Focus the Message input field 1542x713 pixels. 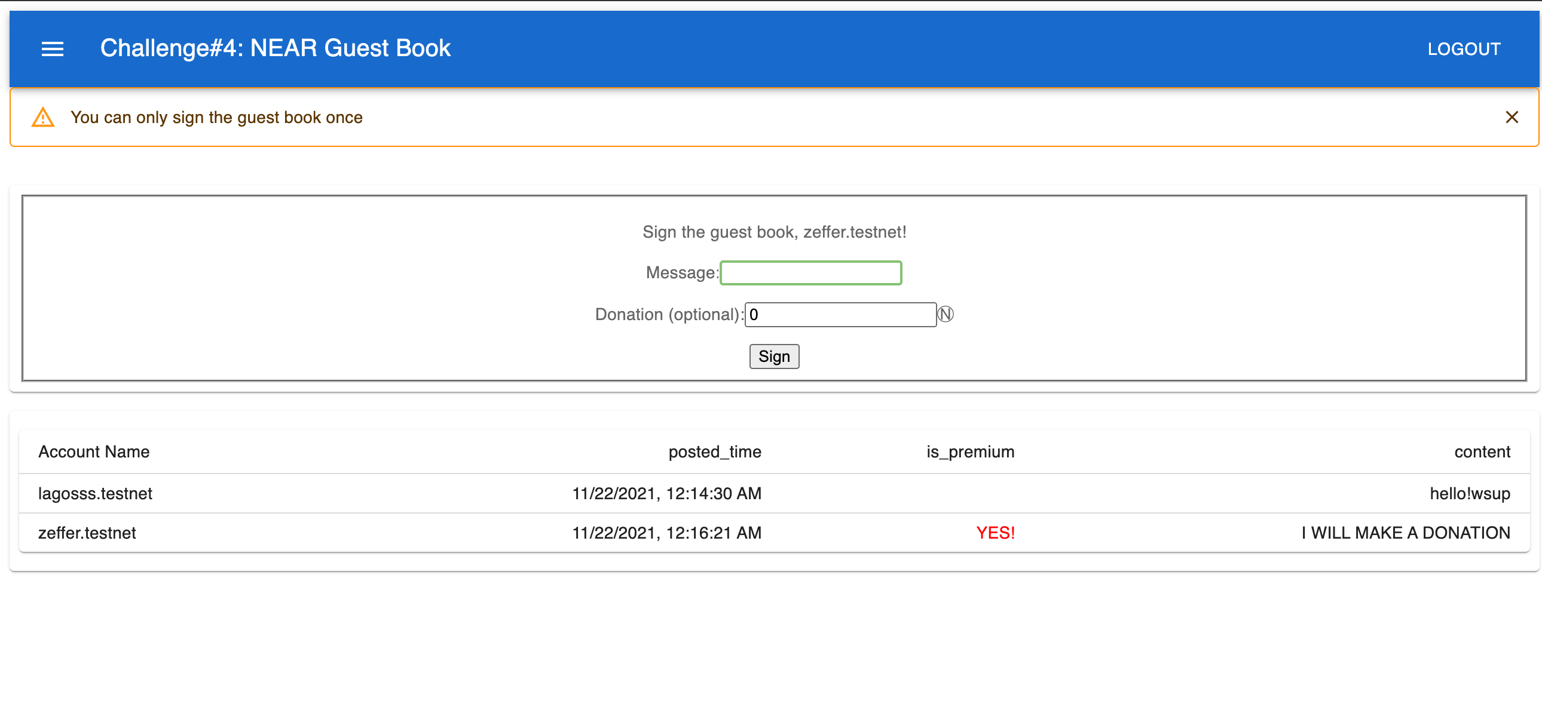pyautogui.click(x=810, y=273)
